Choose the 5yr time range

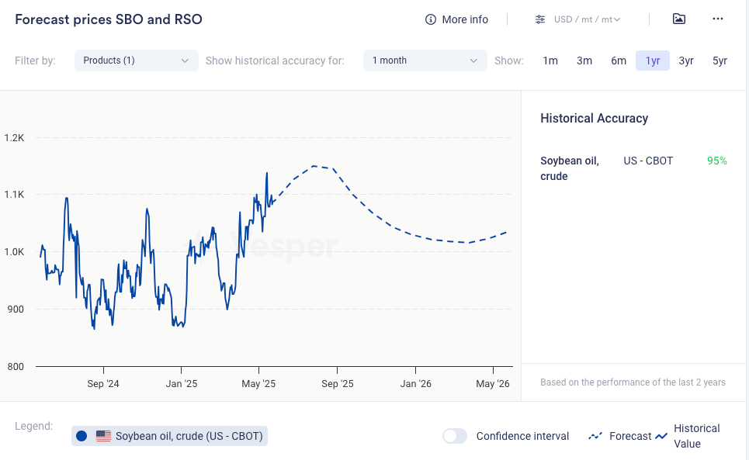pos(720,61)
